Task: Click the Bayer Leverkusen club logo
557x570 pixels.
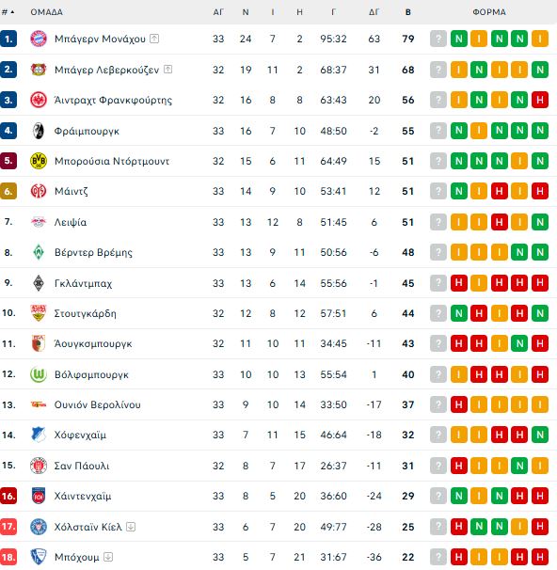Action: (x=39, y=70)
